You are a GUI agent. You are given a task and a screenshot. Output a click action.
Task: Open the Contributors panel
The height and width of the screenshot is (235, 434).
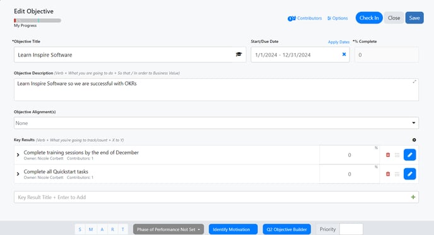[305, 18]
